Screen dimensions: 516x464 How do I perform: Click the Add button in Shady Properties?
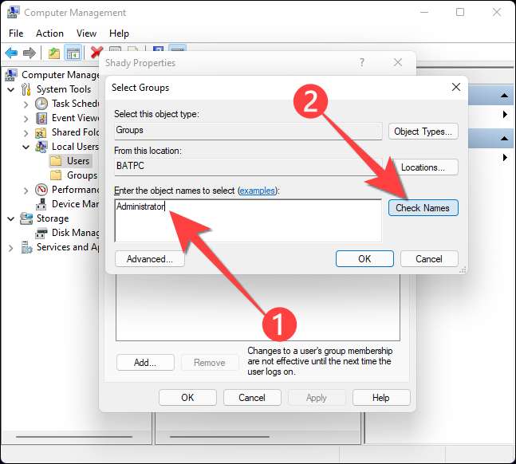tap(145, 363)
